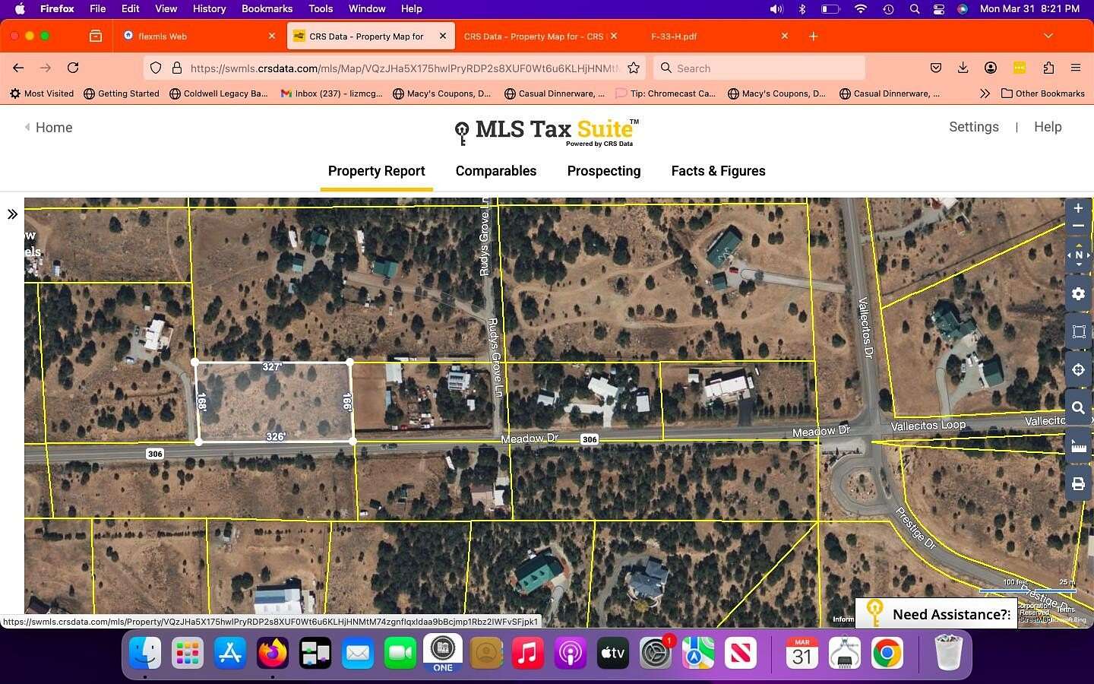Screen dimensions: 1094x684
Task: Bookmark this page with the star icon
Action: coord(634,68)
